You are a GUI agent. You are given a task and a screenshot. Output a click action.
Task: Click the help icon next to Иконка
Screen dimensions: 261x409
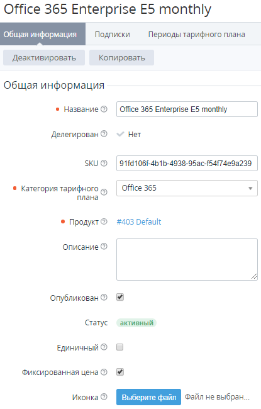[104, 397]
